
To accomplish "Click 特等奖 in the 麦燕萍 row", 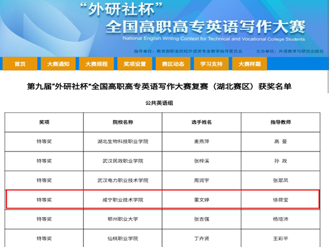I will 44,142.
